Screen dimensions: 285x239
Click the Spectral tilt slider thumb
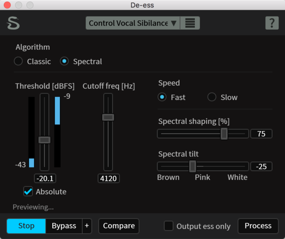coord(192,166)
